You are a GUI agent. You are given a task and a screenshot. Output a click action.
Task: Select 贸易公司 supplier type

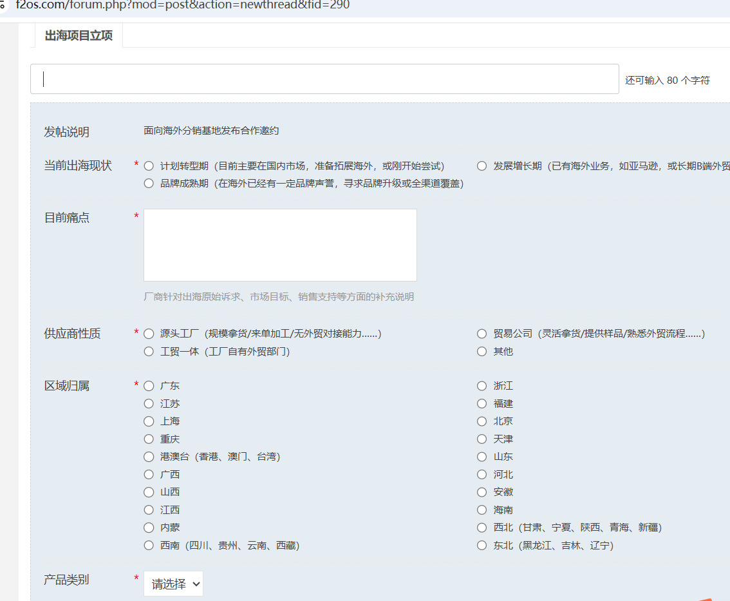coord(482,334)
